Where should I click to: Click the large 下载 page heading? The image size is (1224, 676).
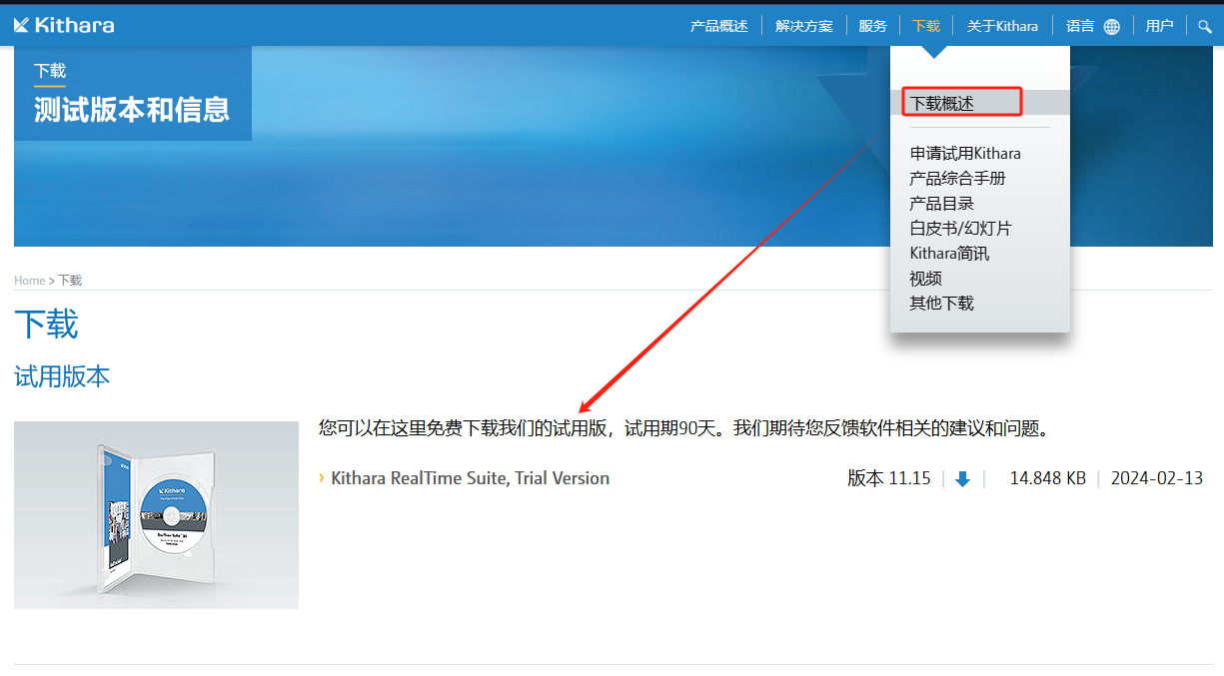46,325
